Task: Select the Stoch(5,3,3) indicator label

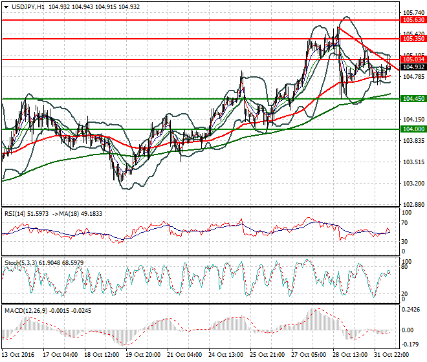Action: [x=21, y=263]
